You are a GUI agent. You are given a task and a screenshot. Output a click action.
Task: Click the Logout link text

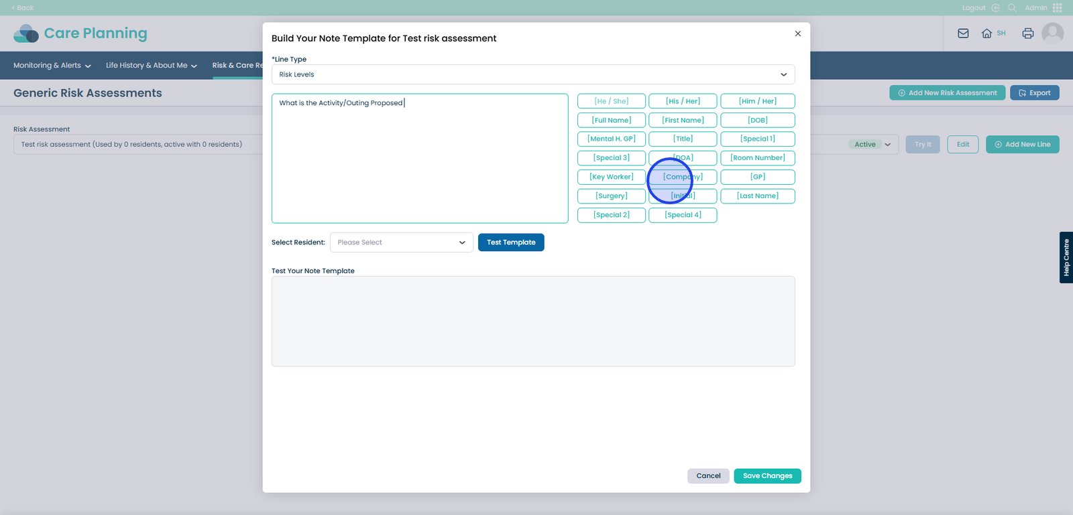pyautogui.click(x=974, y=8)
